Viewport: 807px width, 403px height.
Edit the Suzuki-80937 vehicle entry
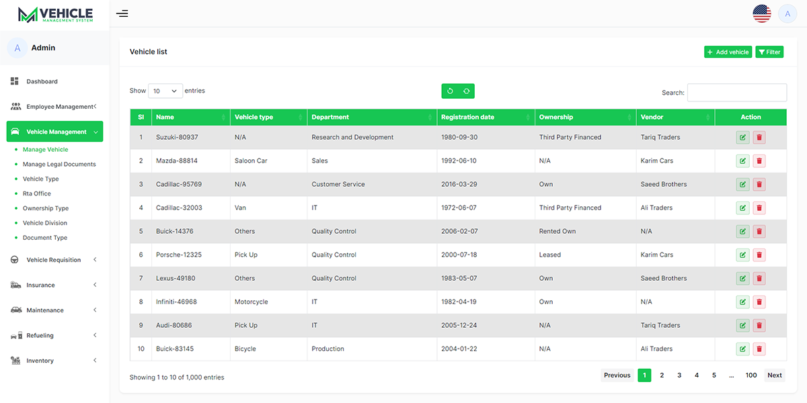coord(742,136)
